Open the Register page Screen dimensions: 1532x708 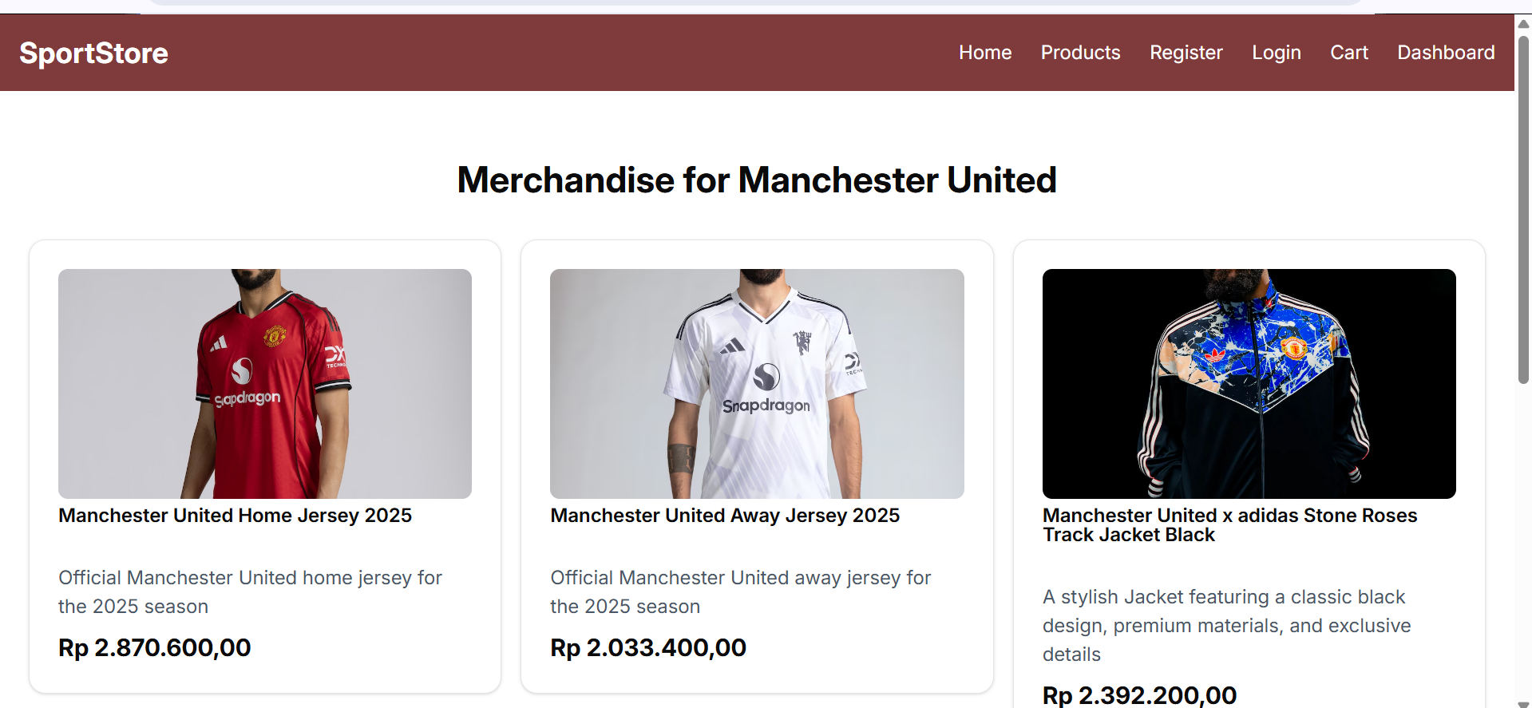tap(1186, 53)
